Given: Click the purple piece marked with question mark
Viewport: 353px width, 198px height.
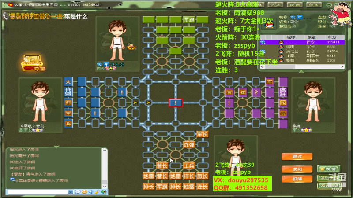Looking at the screenshot, I should tap(256, 92).
